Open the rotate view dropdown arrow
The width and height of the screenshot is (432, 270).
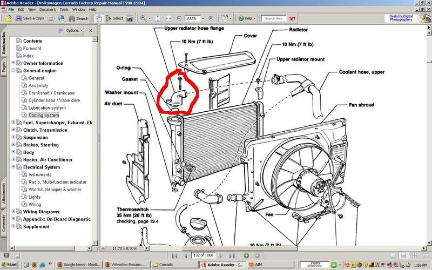coord(231,18)
